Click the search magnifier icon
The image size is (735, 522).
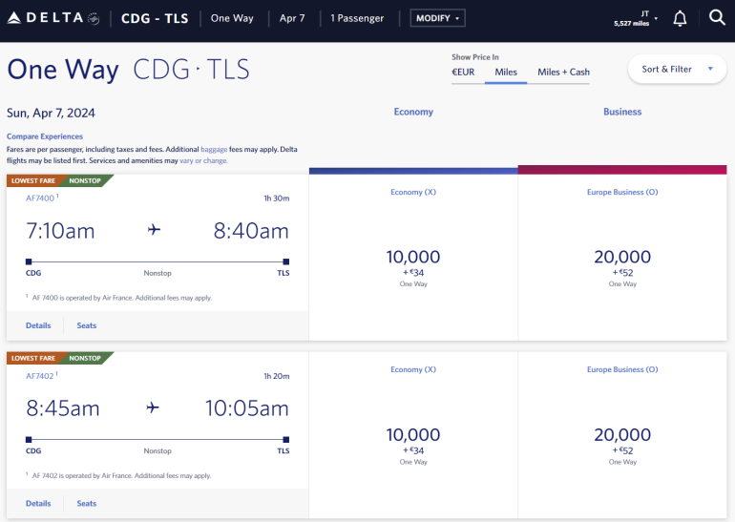click(x=717, y=18)
